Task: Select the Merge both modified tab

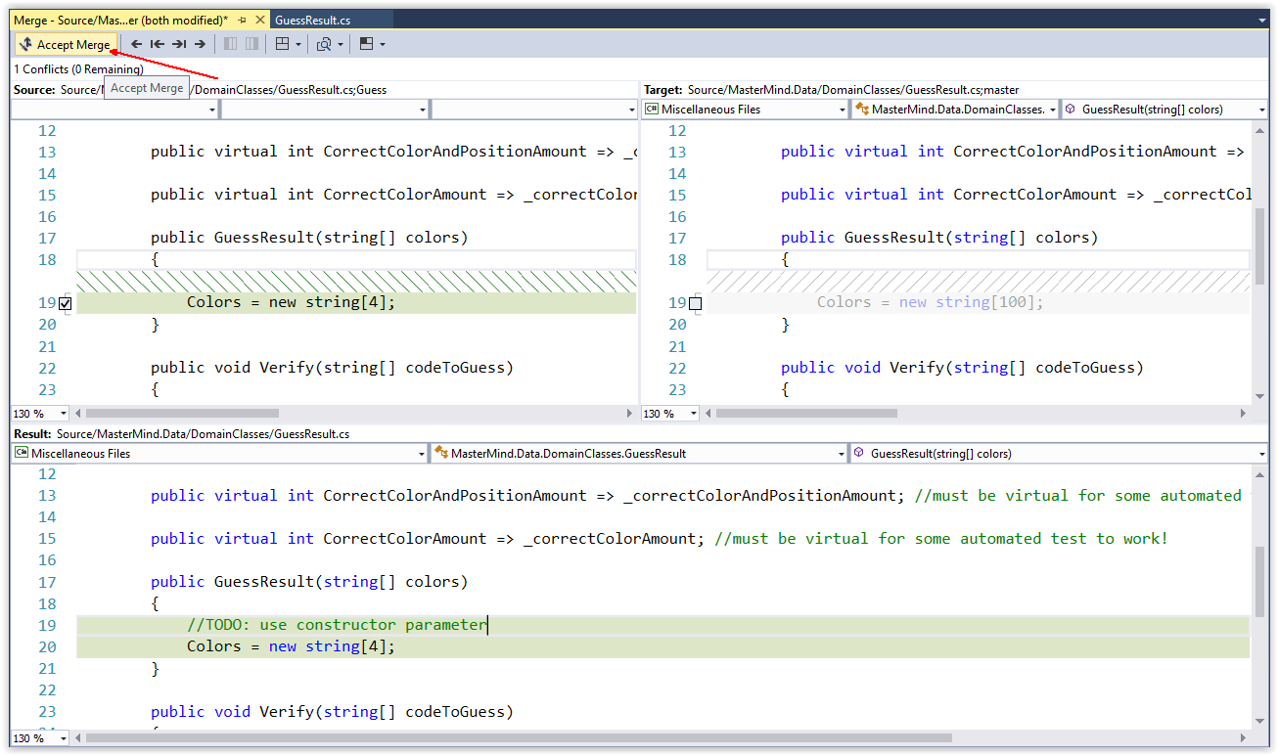Action: tap(121, 20)
